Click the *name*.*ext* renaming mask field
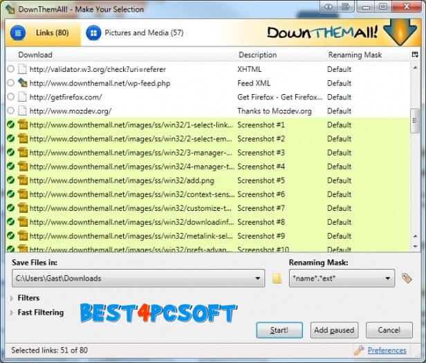The height and width of the screenshot is (363, 426). (x=342, y=278)
